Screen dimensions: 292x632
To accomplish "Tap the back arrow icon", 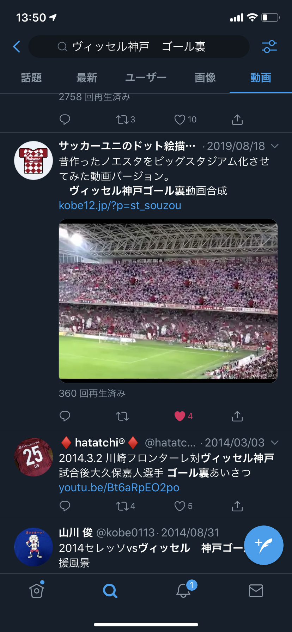I will [x=17, y=47].
